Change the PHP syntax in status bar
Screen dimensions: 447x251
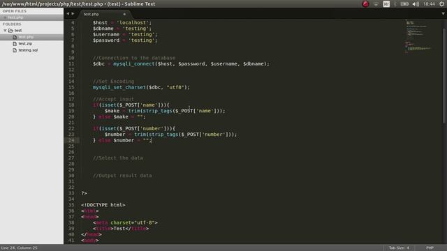coord(430,248)
